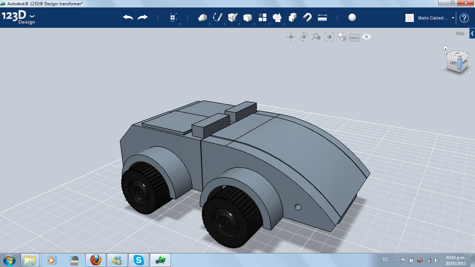Open Firefox from the taskbar

(x=95, y=260)
